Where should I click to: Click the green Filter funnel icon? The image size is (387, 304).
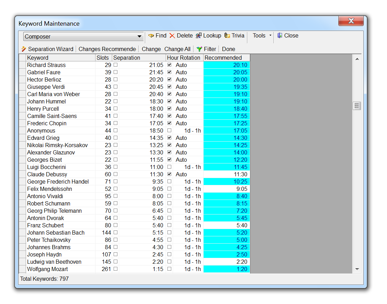tap(199, 49)
